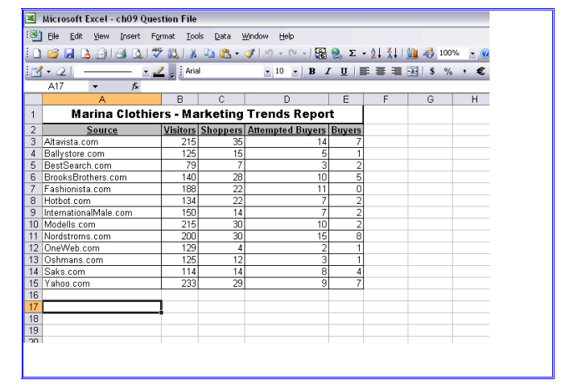The height and width of the screenshot is (388, 569).
Task: Open the Tools menu
Action: 195,36
